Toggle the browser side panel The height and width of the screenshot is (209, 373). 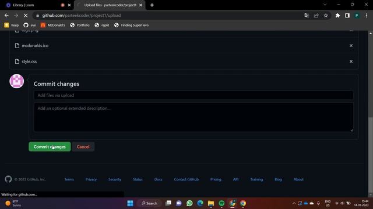click(x=347, y=16)
